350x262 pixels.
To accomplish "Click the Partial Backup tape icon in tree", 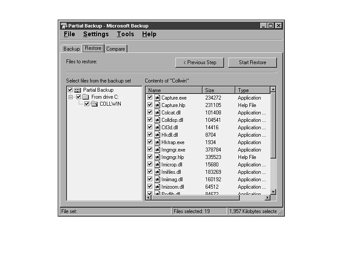I will (x=77, y=90).
